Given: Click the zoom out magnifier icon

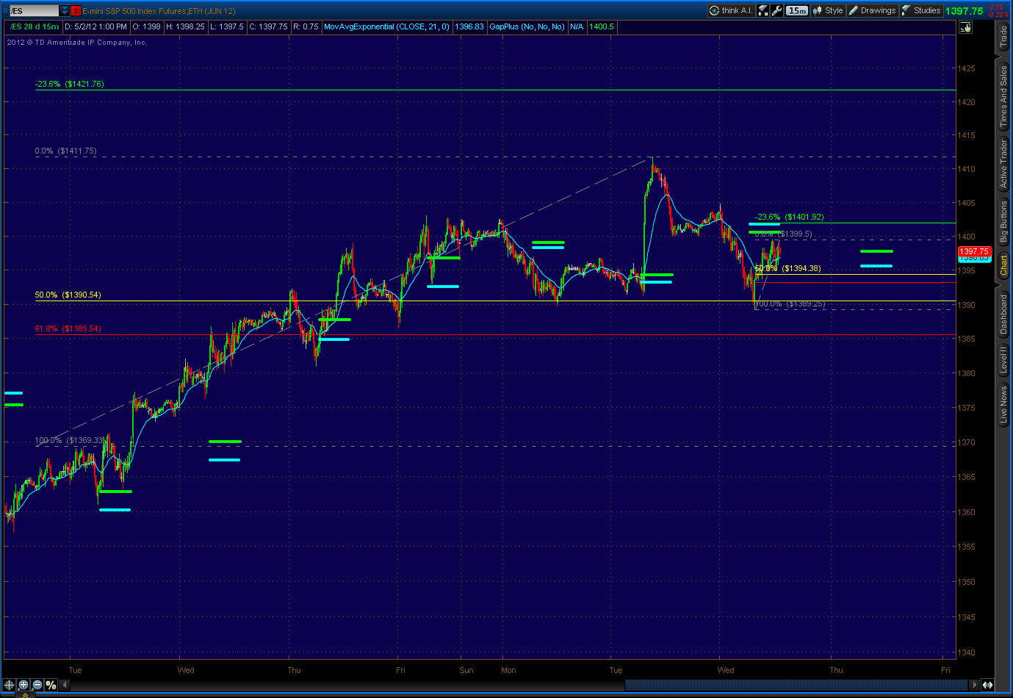Looking at the screenshot, I should tap(37, 685).
